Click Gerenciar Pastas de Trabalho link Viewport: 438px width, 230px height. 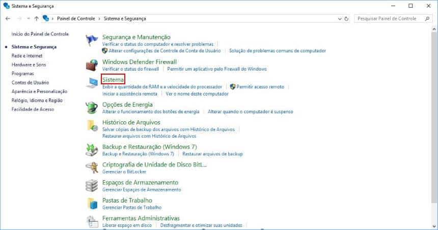[132, 207]
